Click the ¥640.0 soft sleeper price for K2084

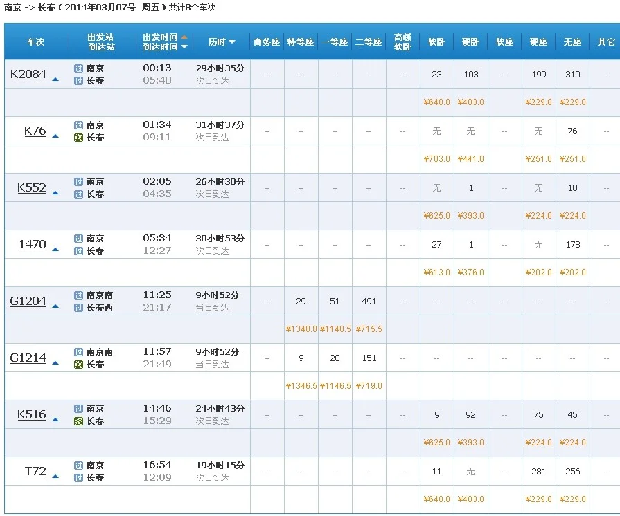pos(436,102)
